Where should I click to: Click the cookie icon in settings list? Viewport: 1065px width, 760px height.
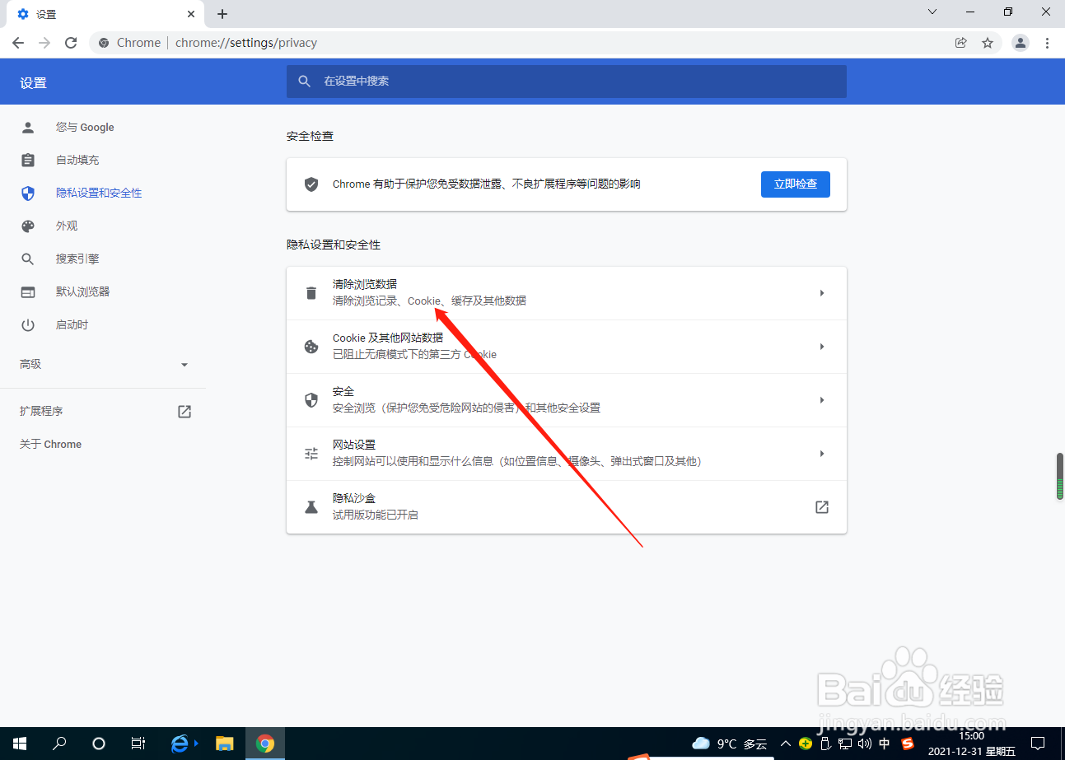(x=311, y=347)
